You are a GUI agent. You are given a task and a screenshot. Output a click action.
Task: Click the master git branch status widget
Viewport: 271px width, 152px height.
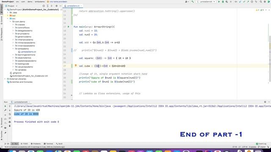(x=262, y=147)
